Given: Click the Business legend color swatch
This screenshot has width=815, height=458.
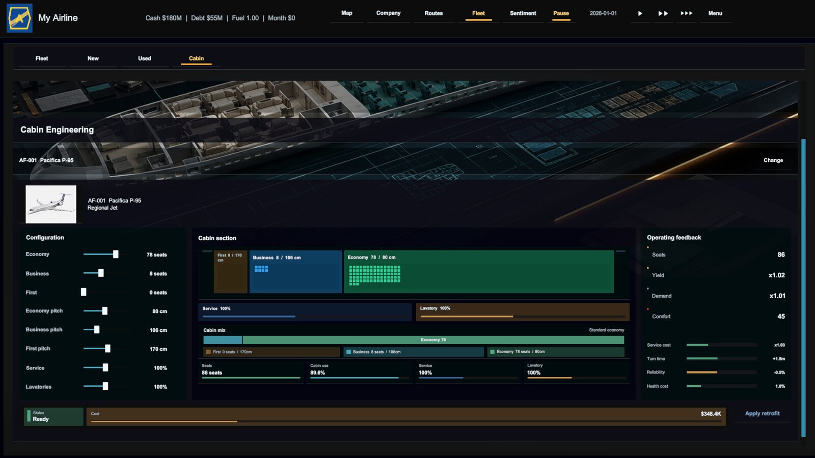Looking at the screenshot, I should (349, 352).
